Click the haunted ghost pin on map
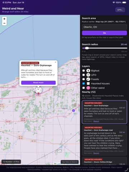129x172 pixels. (x=38, y=90)
